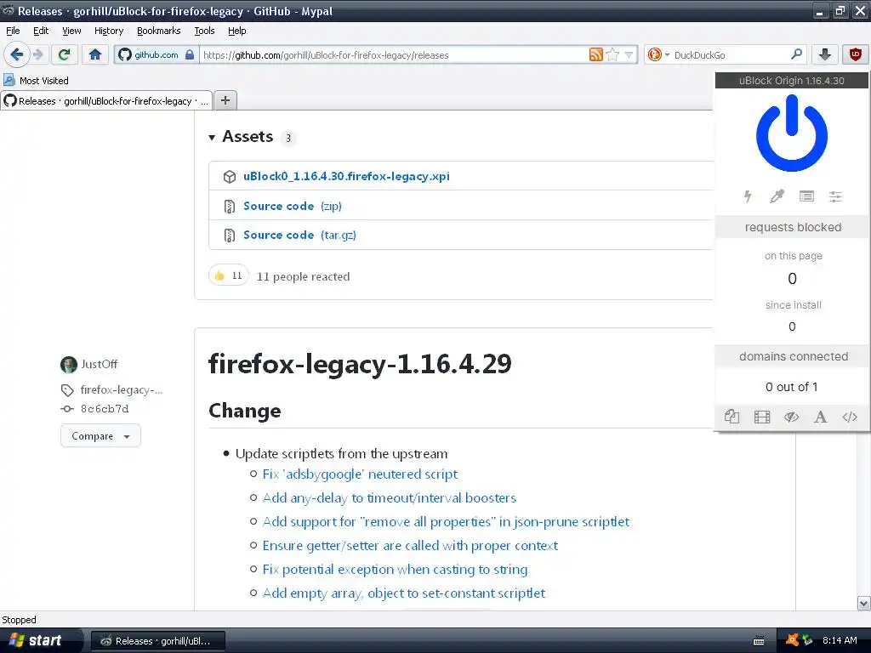Toggle JavaScript blocking code icon
Screen dimensions: 871x653
850,417
